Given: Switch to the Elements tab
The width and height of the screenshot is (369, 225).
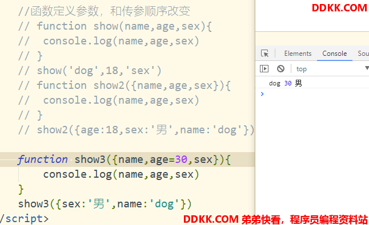Looking at the screenshot, I should click(298, 54).
